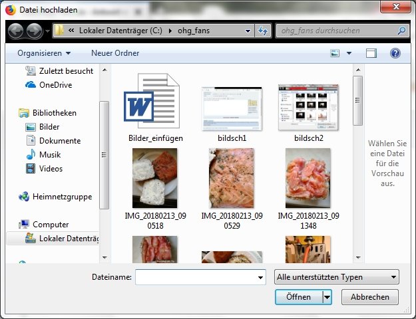Expand the Organisieren menu
Image resolution: width=416 pixels, height=319 pixels.
pyautogui.click(x=44, y=53)
